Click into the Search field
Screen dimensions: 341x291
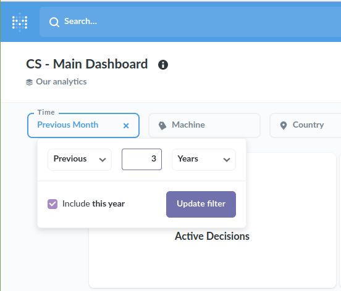[x=190, y=22]
